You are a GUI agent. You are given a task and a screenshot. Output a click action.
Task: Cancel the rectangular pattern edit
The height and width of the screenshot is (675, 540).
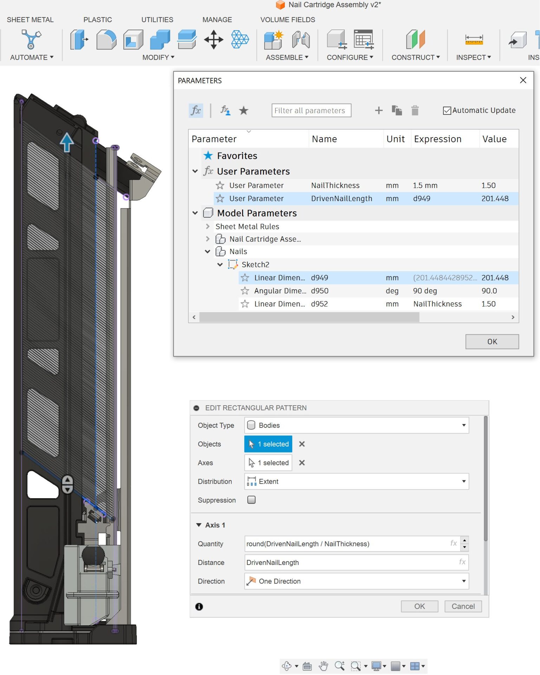pos(463,606)
